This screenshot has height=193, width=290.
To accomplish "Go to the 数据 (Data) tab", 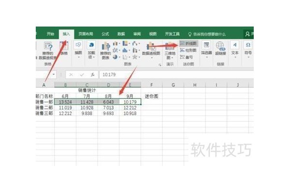I will (x=121, y=34).
